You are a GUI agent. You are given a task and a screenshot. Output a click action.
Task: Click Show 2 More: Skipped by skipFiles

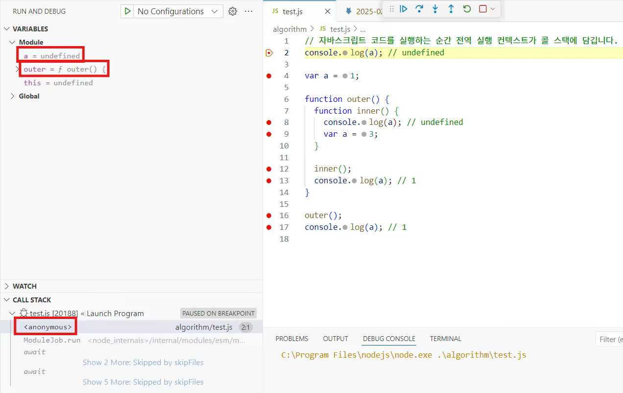[143, 363]
